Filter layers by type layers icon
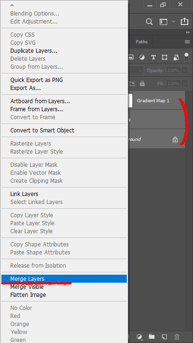The height and width of the screenshot is (343, 193). [x=153, y=57]
